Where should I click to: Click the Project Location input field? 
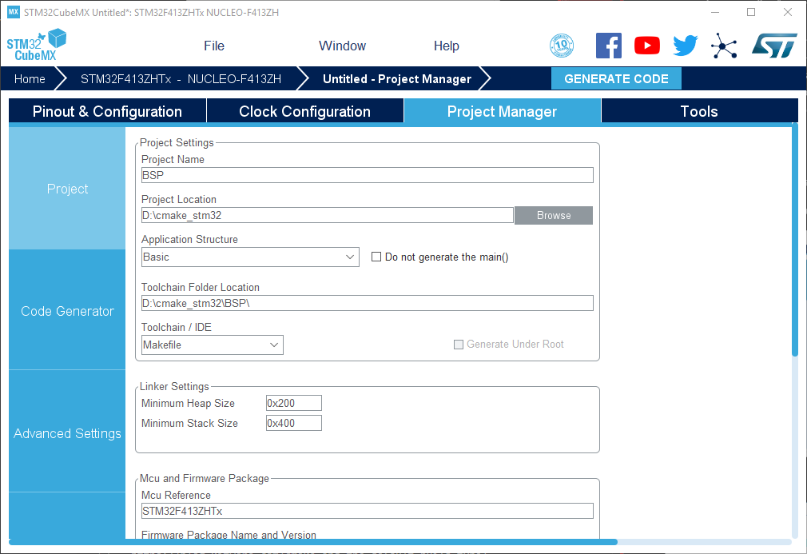(x=328, y=215)
